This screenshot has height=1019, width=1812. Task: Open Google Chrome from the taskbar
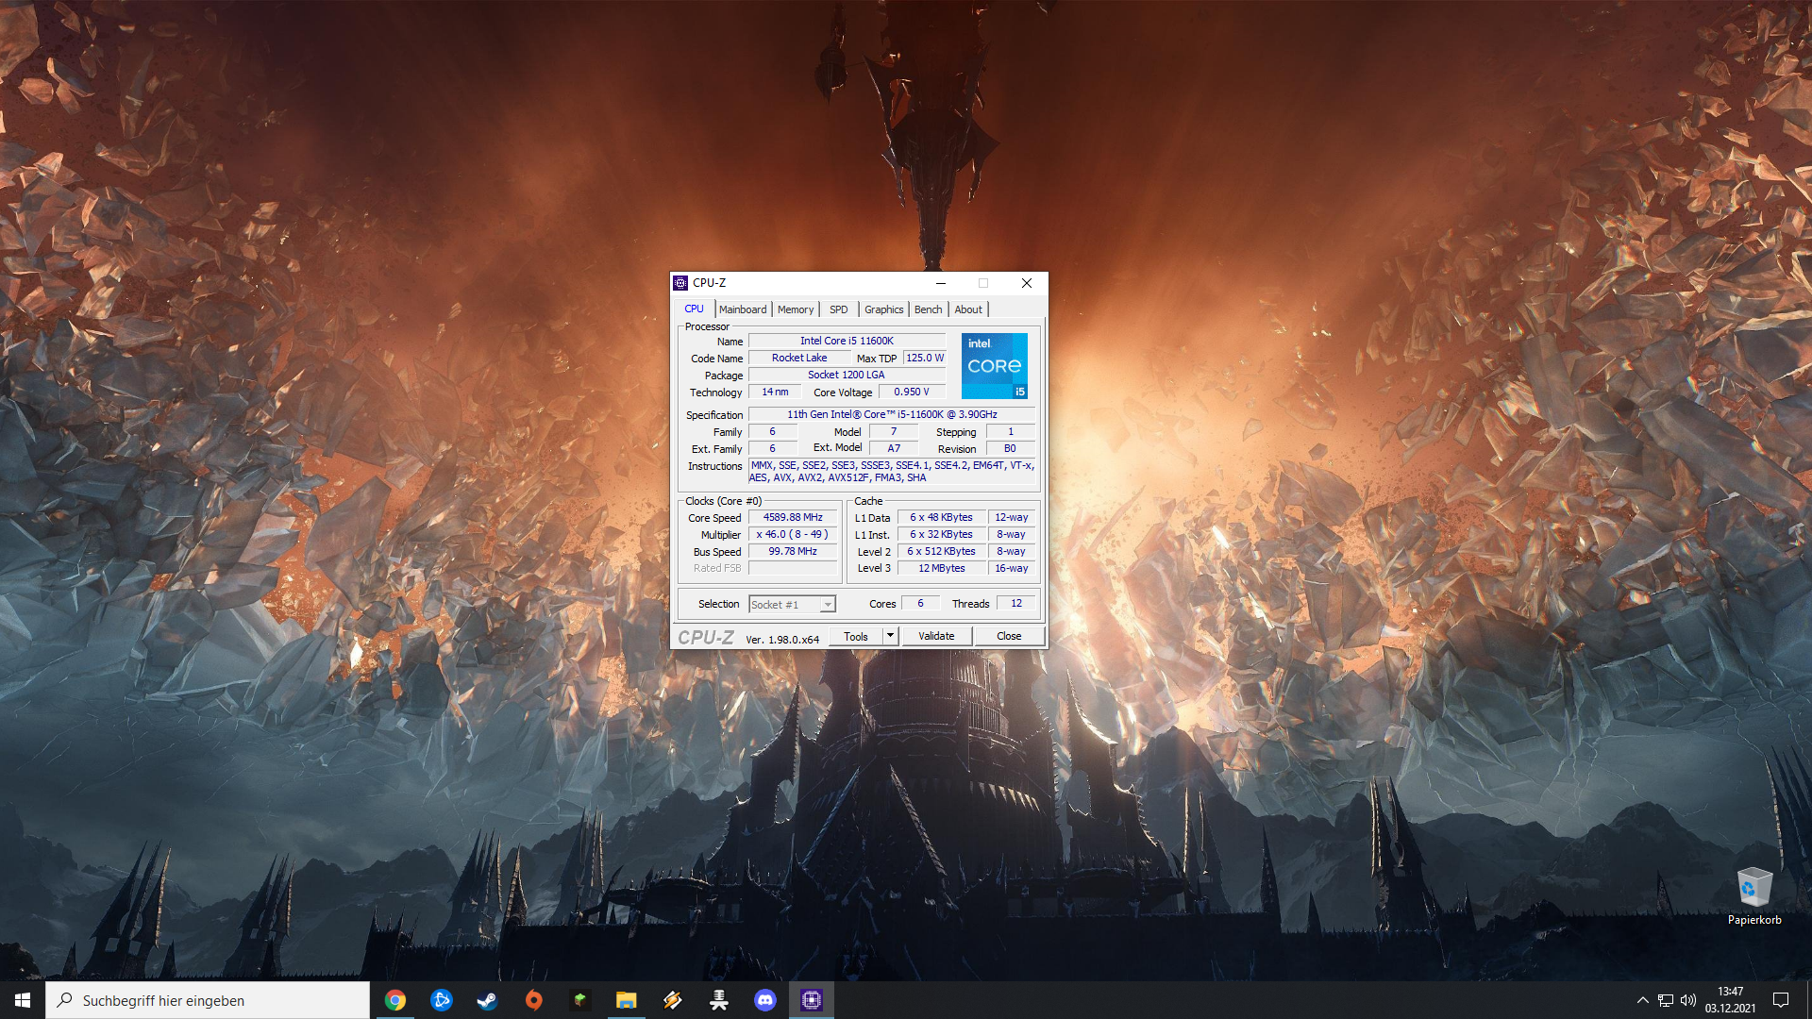tap(395, 1000)
